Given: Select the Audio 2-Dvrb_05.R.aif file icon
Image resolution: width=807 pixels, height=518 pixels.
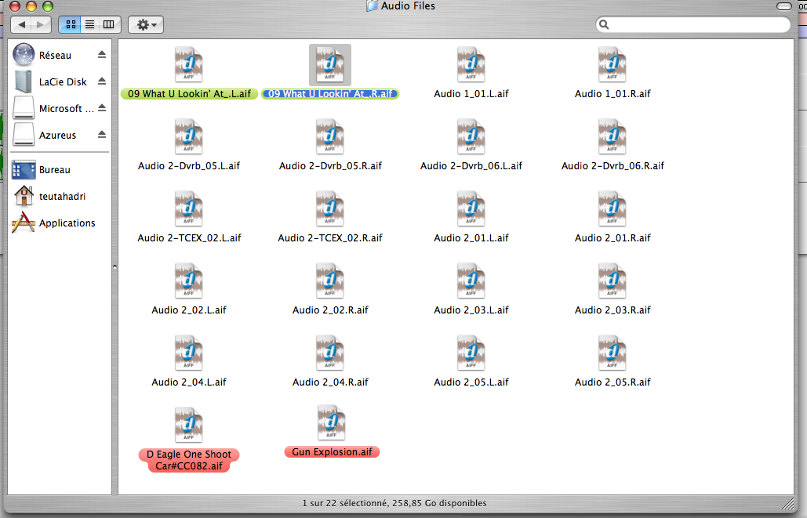Looking at the screenshot, I should click(x=330, y=136).
